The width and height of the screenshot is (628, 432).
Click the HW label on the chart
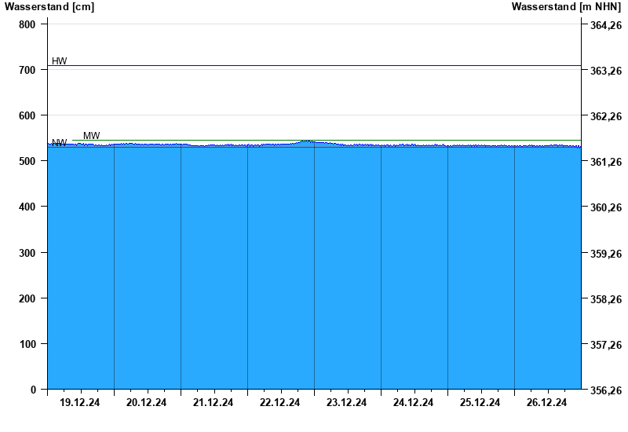pos(59,61)
